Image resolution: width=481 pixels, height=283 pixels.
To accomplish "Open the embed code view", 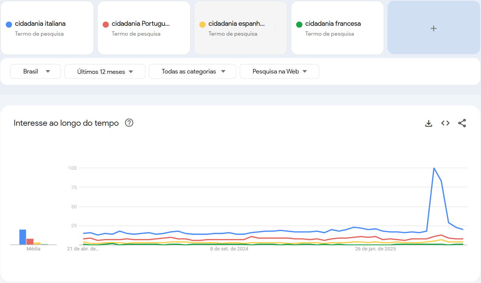I will (x=445, y=123).
